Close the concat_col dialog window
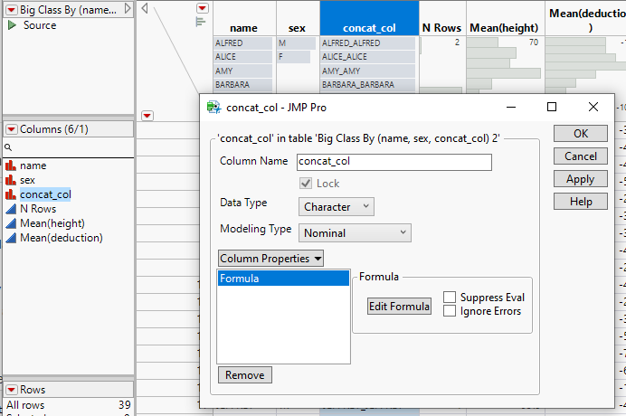626x416 pixels. coord(593,107)
